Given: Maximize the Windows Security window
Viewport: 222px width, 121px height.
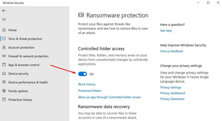Looking at the screenshot, I should coord(208,3).
